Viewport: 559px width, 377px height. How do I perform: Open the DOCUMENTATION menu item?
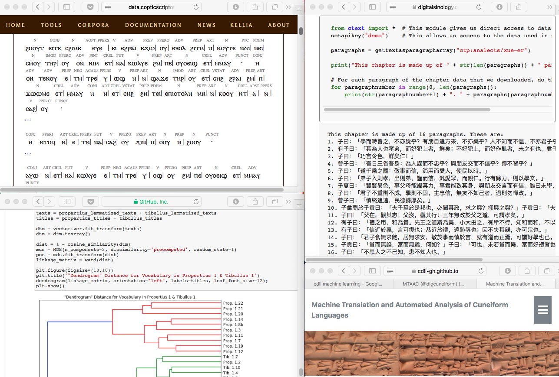pyautogui.click(x=153, y=25)
